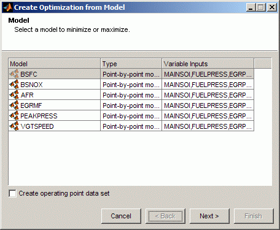This screenshot has width=280, height=230.
Task: Proceed with the Next > button
Action: coord(209,216)
